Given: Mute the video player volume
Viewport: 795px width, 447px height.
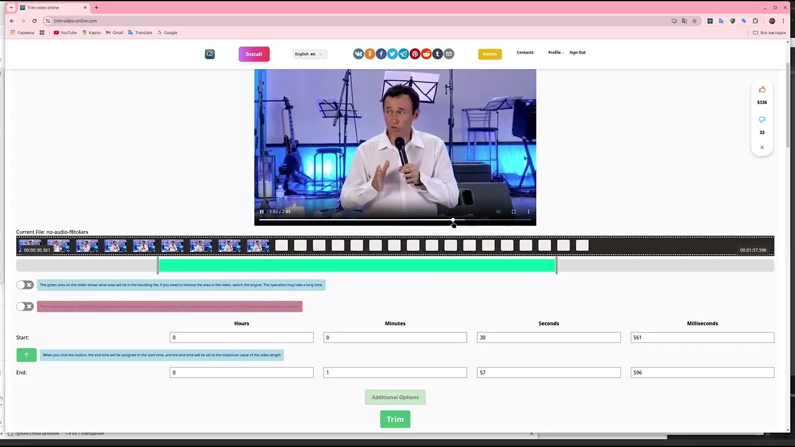Looking at the screenshot, I should point(498,212).
